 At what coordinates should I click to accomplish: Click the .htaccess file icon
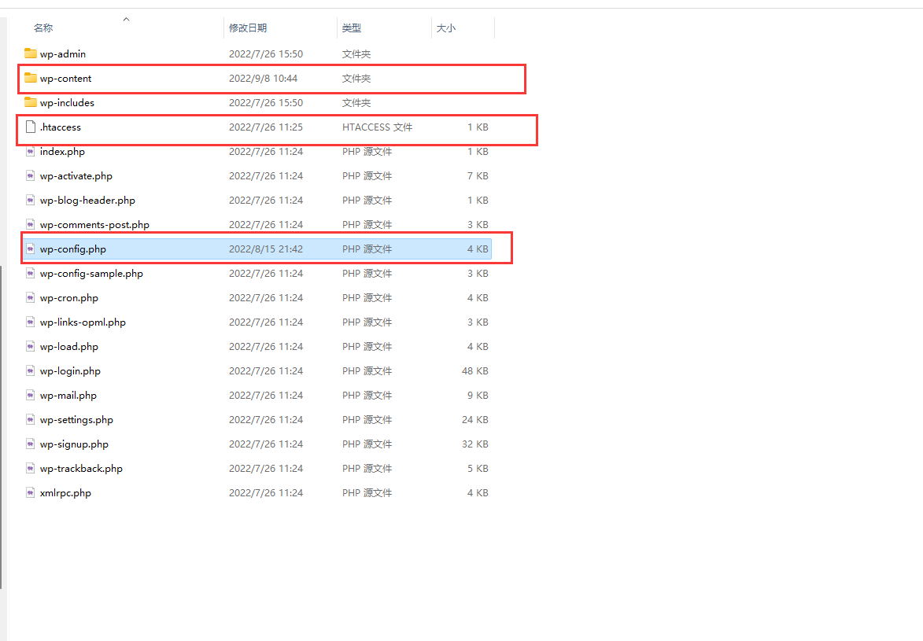click(31, 127)
